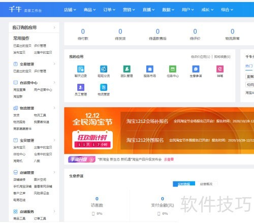Open 已卖出的宝贝 under 常用操作

[22, 46]
